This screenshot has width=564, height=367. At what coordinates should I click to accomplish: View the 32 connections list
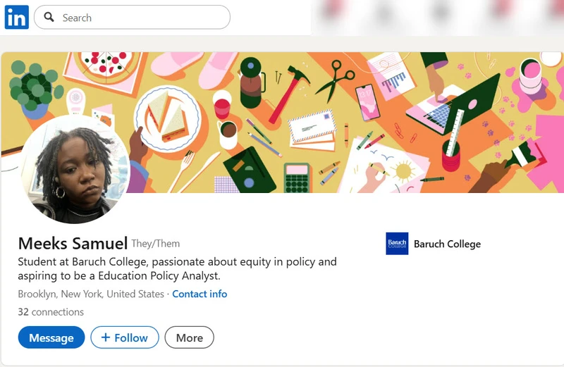pos(51,312)
